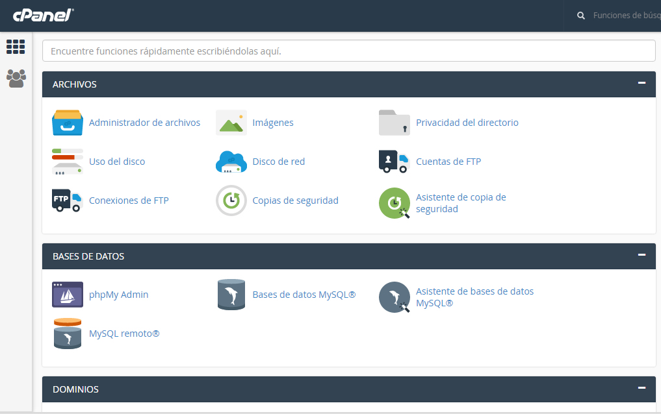Collapse the ARCHIVOS section

[x=642, y=83]
